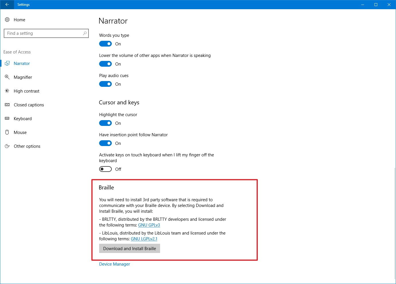Disable Play audio cues switch
Image resolution: width=396 pixels, height=284 pixels.
(105, 84)
